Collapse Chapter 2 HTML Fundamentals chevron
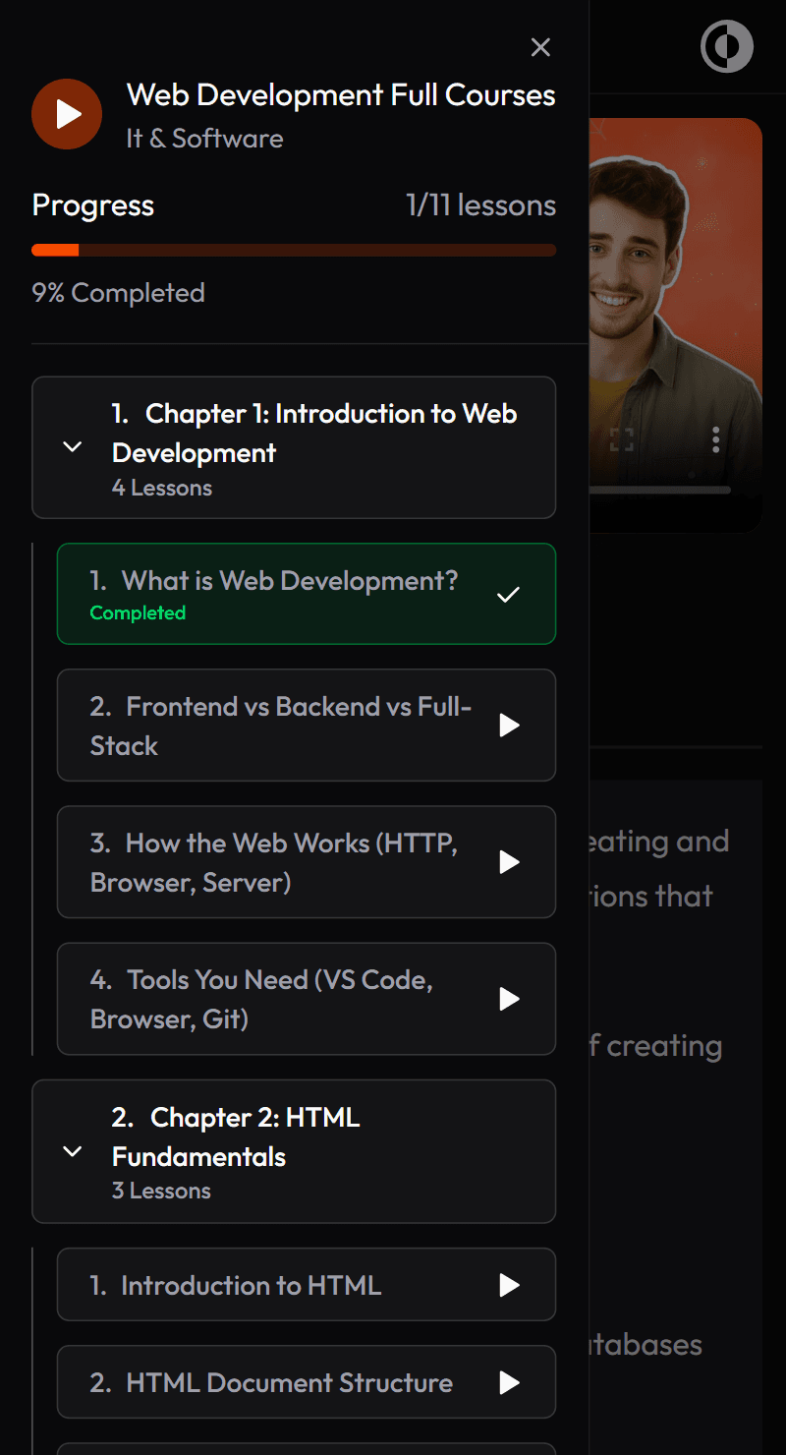This screenshot has width=786, height=1455. 72,1151
